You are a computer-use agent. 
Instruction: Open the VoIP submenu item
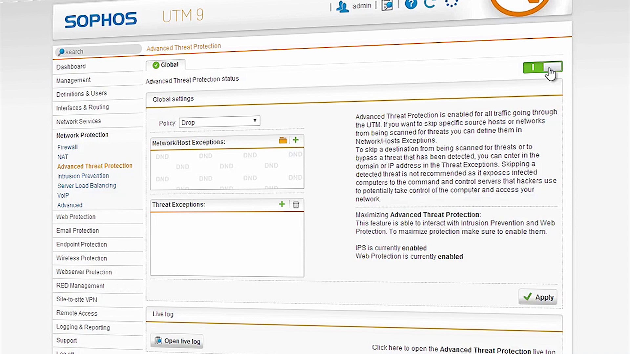(x=63, y=195)
